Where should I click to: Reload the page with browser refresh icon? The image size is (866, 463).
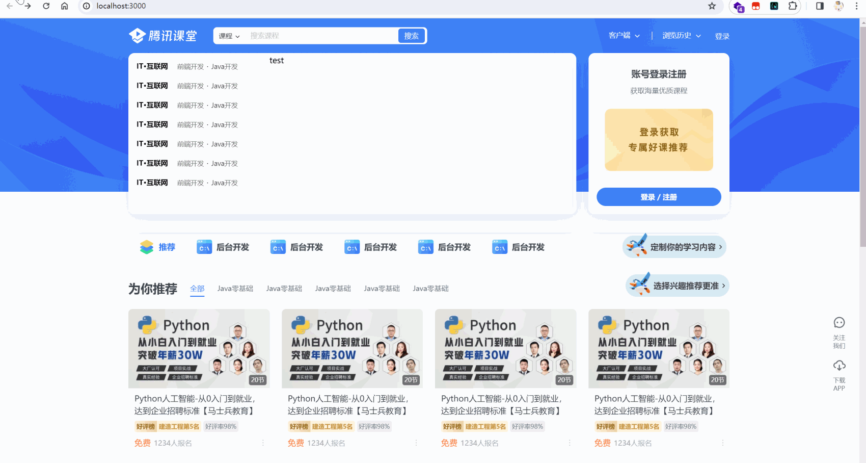[46, 6]
